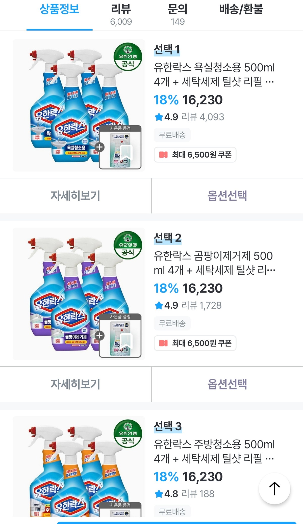Click the plus icon on 선택 1 image

tap(99, 147)
